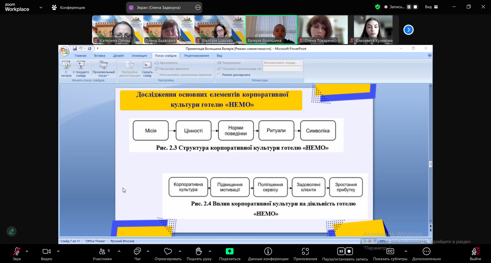Zoom out using the minus button in PowerPoint

(390, 241)
